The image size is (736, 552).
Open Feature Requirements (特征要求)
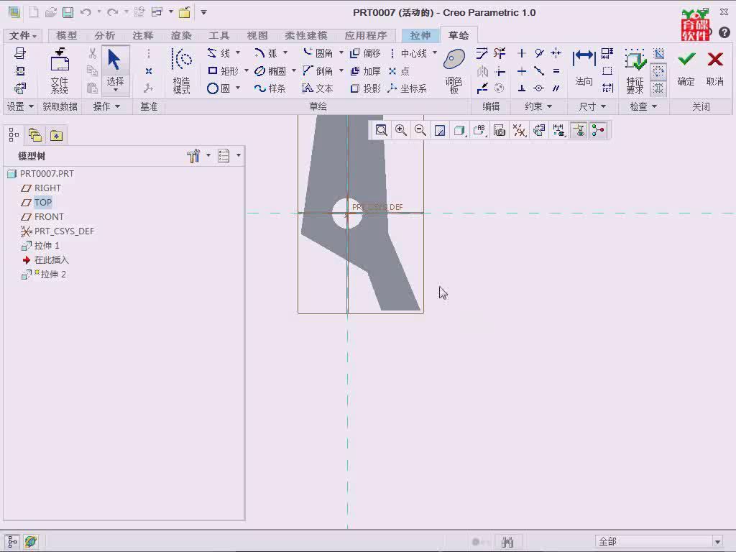point(635,70)
